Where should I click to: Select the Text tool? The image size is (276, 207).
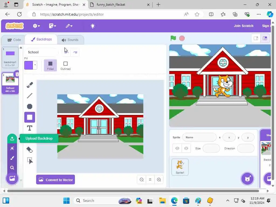pyautogui.click(x=30, y=128)
